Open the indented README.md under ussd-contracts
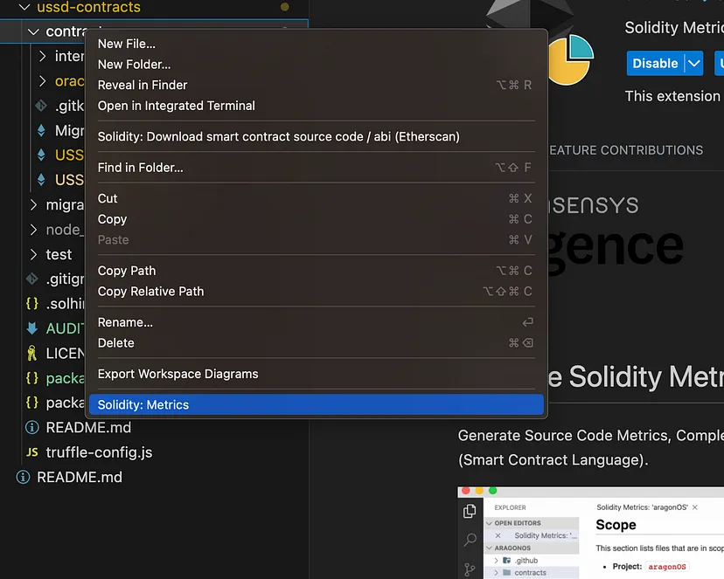 [x=88, y=427]
